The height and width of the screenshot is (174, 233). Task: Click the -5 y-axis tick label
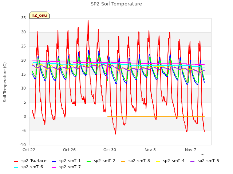click(x=24, y=130)
